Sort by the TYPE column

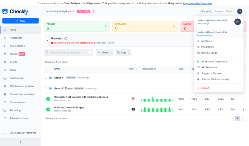[x=133, y=69]
